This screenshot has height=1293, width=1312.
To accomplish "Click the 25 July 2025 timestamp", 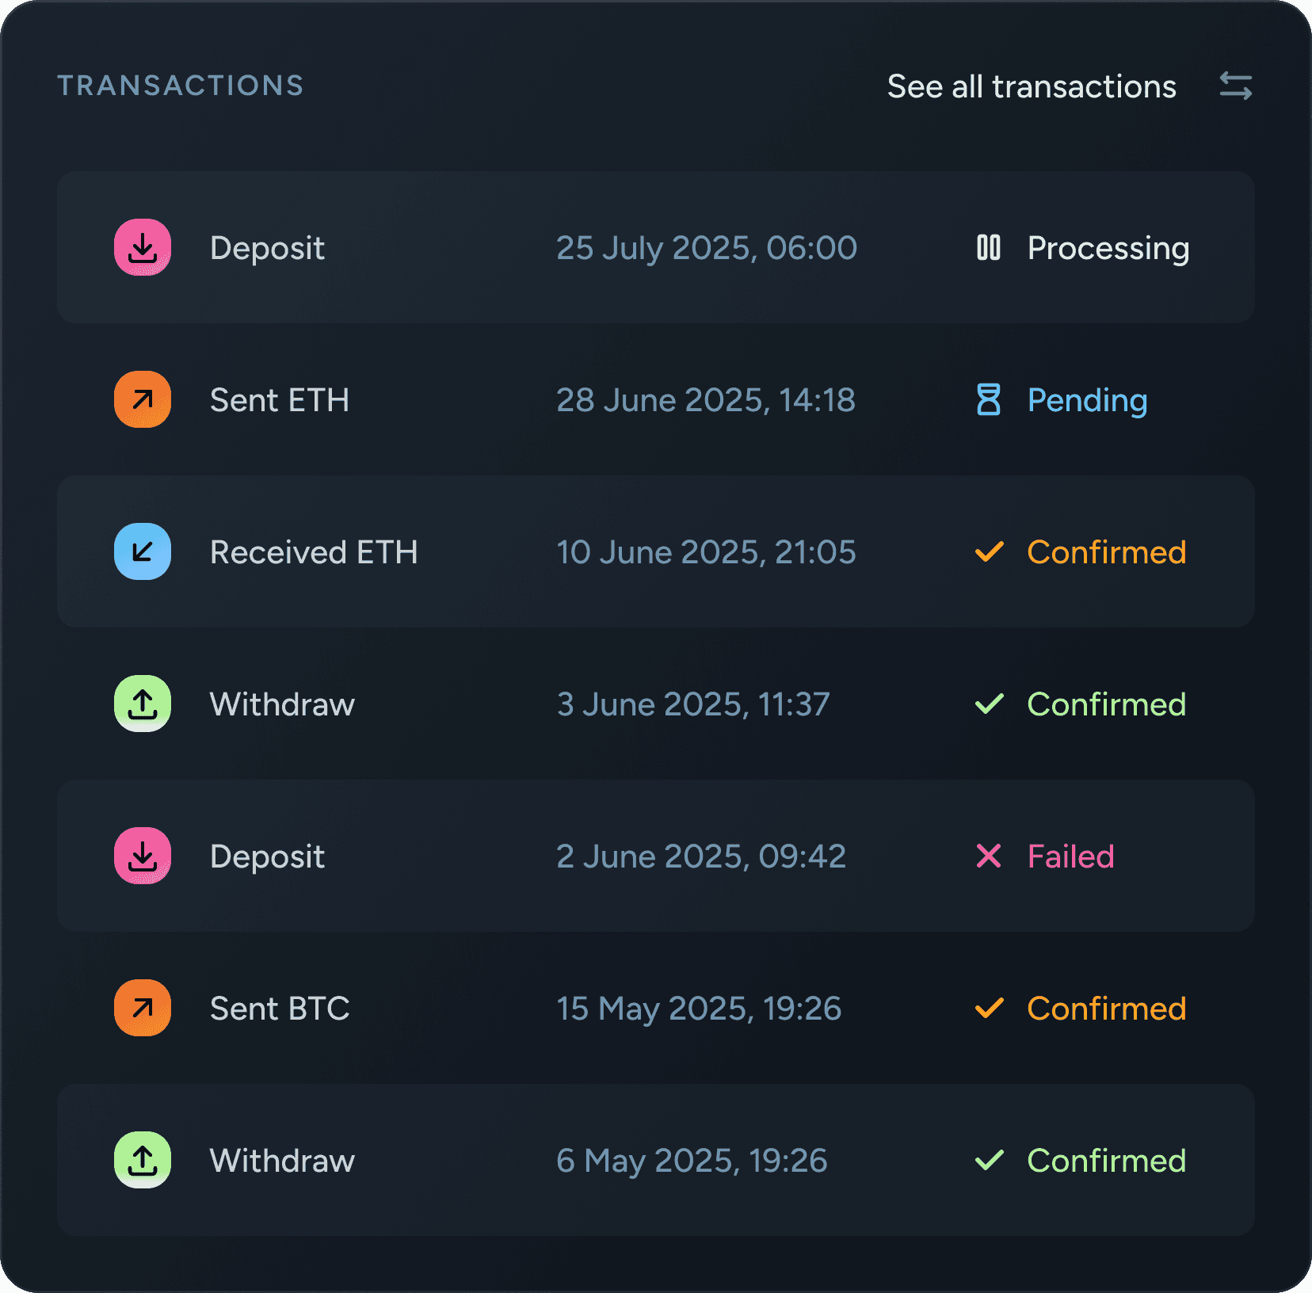I will tap(707, 248).
